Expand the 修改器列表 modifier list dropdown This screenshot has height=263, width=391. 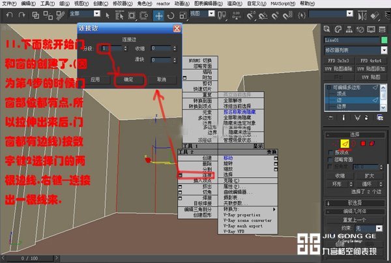point(384,50)
